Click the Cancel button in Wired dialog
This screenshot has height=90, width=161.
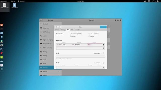[x=58, y=27]
